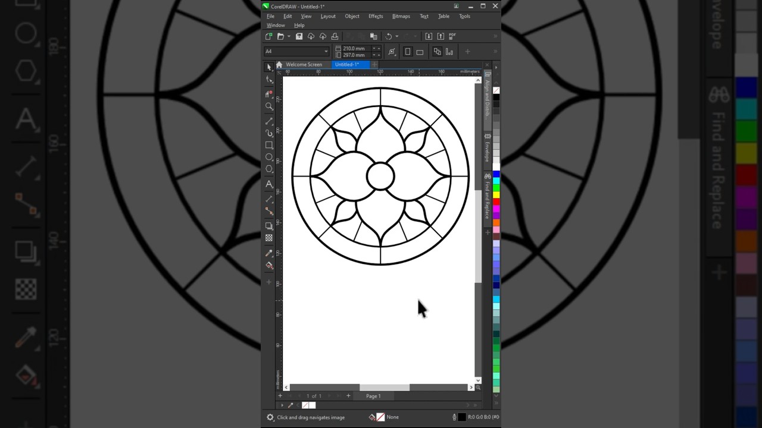
Task: Click the Paste icon
Action: tap(373, 36)
